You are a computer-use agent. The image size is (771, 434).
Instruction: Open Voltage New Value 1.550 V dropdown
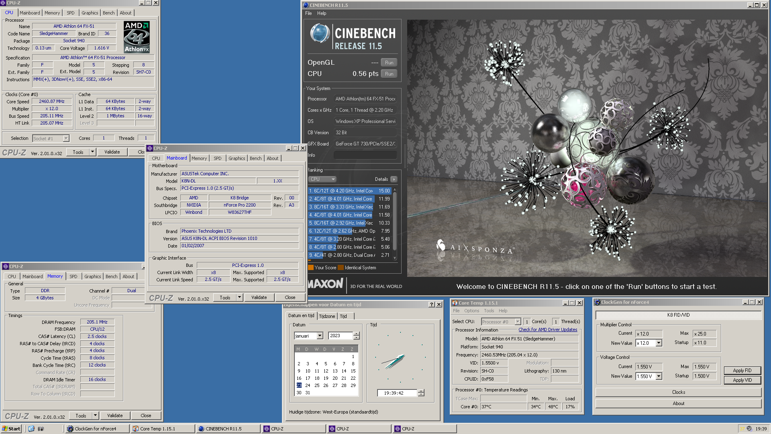coord(659,377)
